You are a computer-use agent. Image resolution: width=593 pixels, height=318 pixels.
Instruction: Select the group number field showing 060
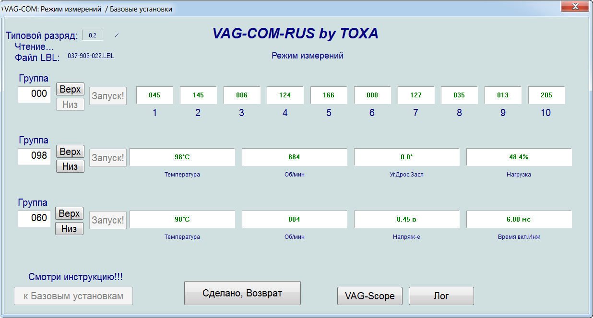pos(35,218)
